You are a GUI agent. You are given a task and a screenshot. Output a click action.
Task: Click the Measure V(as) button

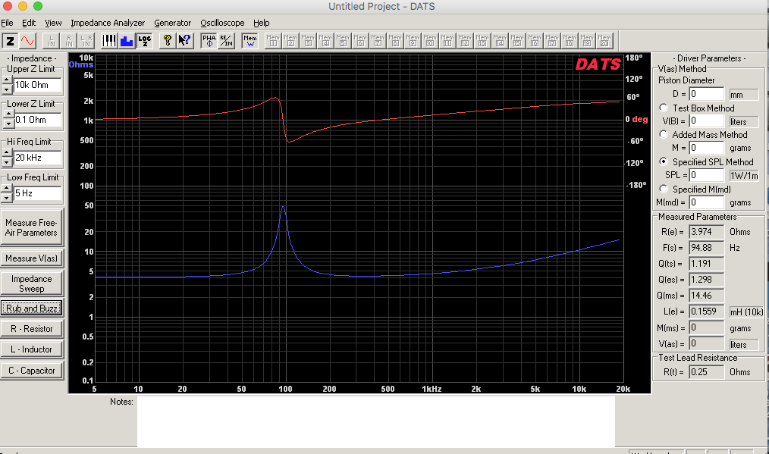tap(32, 258)
